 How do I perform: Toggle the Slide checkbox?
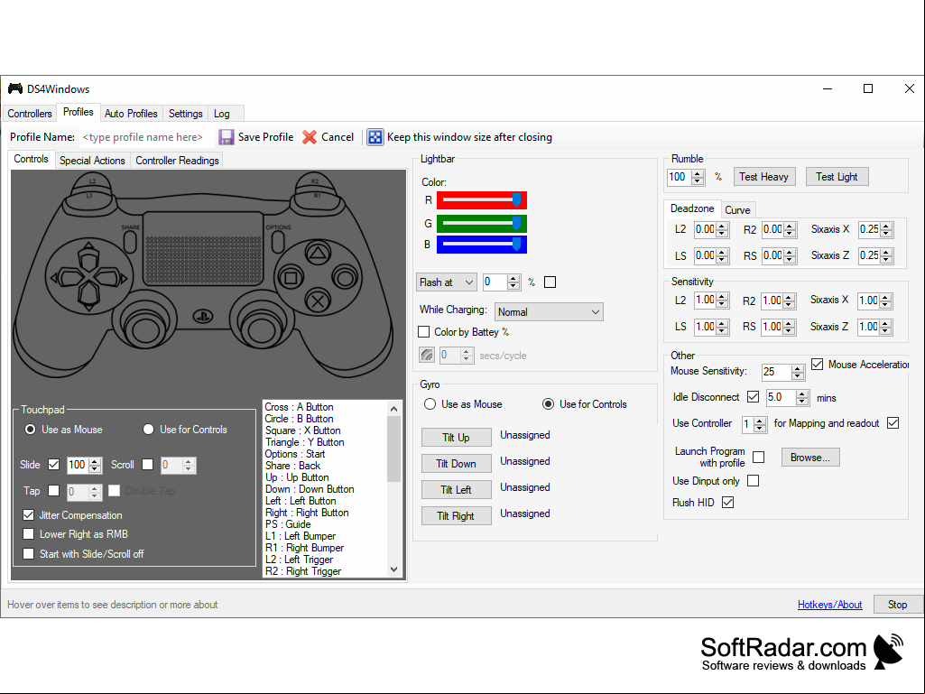point(53,465)
